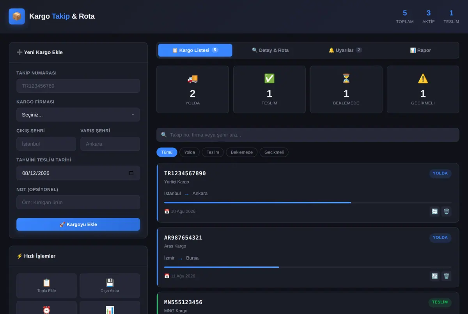The image size is (468, 314).
Task: Click the checkmark Teslim stat card
Action: [269, 89]
